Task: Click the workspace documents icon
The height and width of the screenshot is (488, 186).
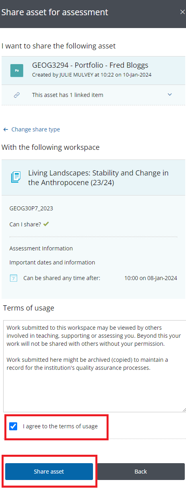Action: [x=16, y=177]
